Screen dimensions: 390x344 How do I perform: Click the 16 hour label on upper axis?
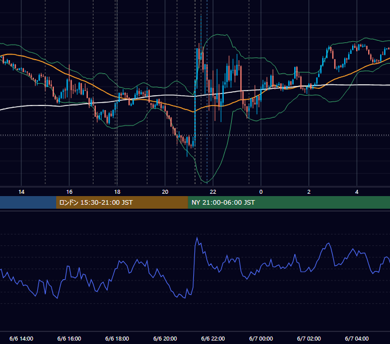69,192
